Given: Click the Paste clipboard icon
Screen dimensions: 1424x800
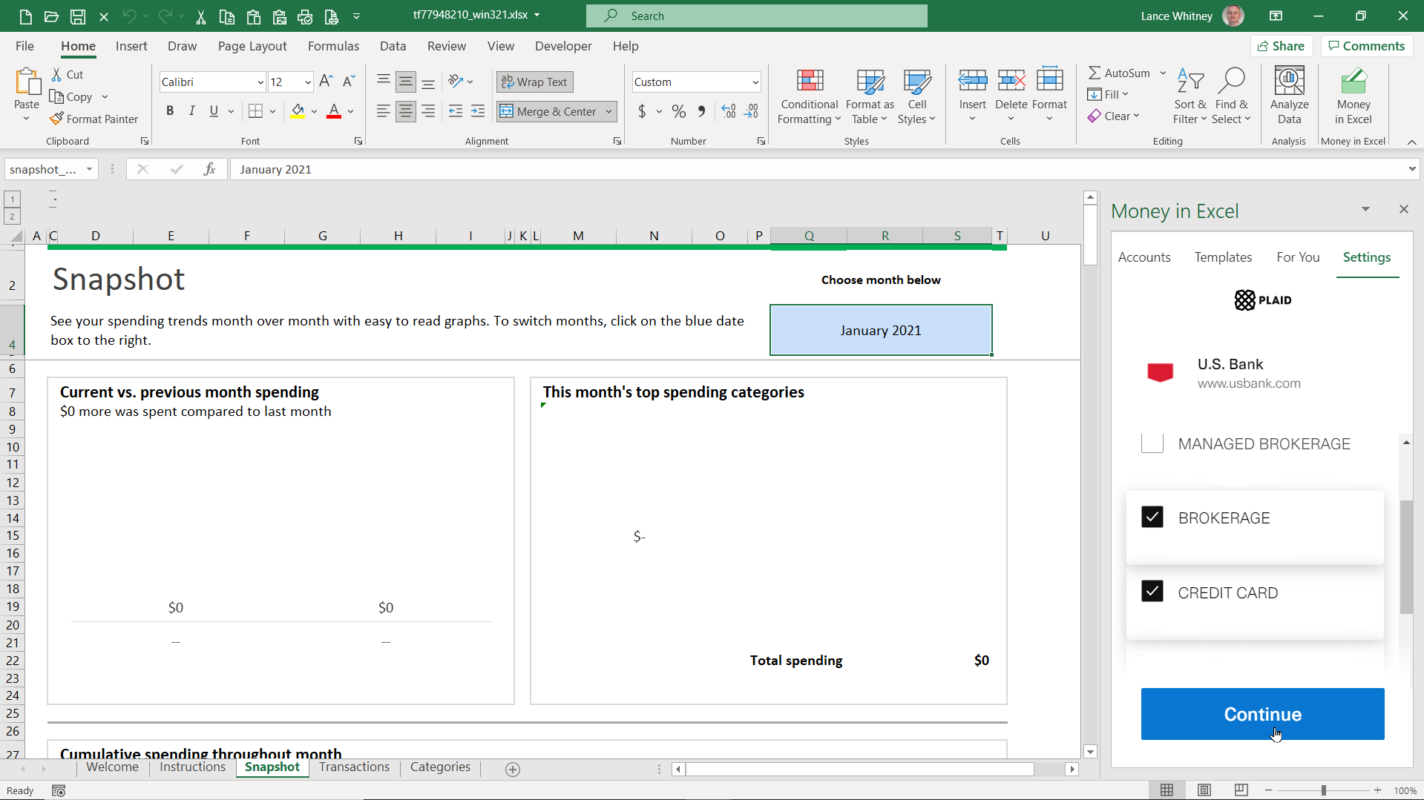Looking at the screenshot, I should coord(27,83).
